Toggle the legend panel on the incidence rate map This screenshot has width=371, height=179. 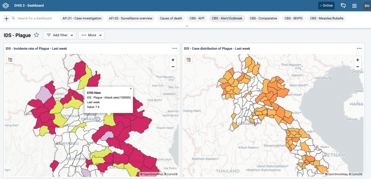tap(10, 59)
